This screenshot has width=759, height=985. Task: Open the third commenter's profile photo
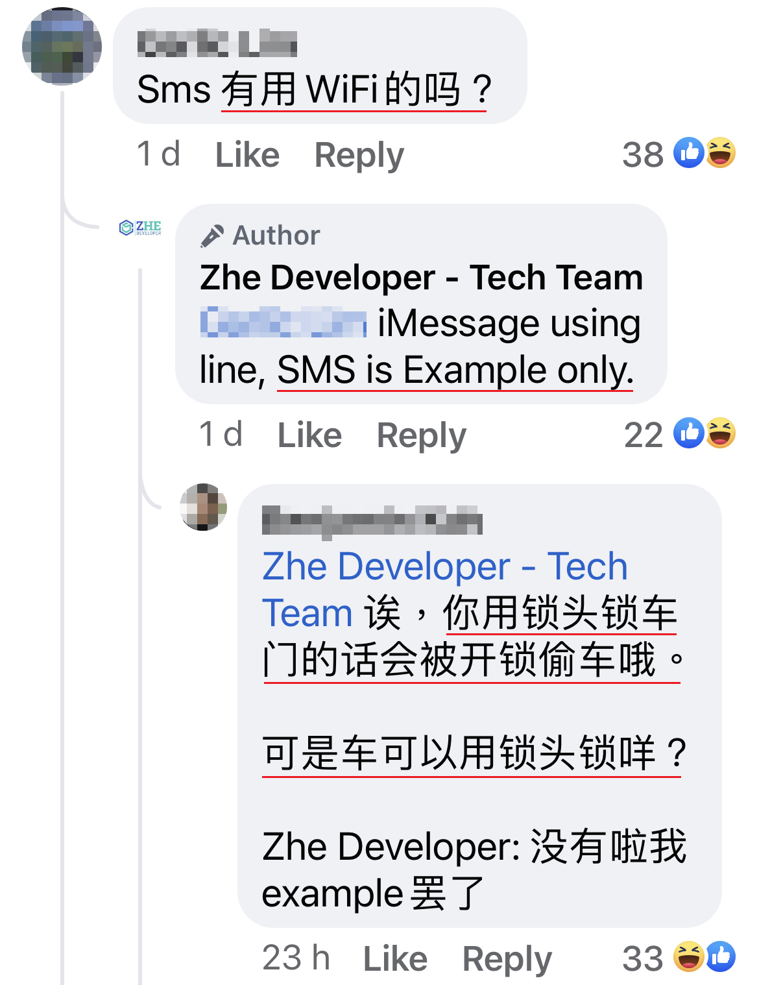(x=204, y=507)
